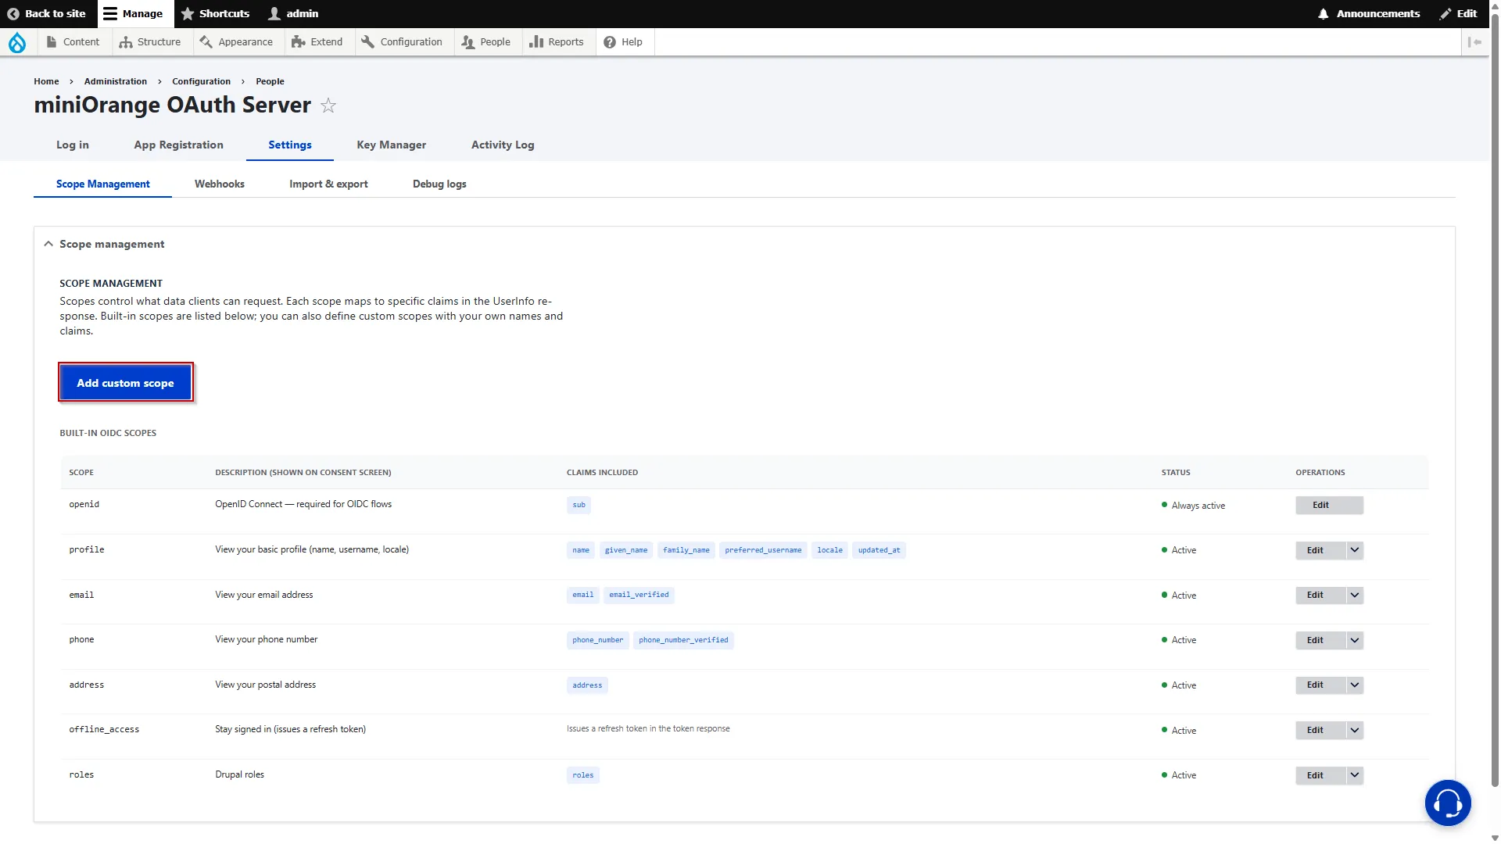
Task: Click the offline_access scope name
Action: pyautogui.click(x=104, y=729)
